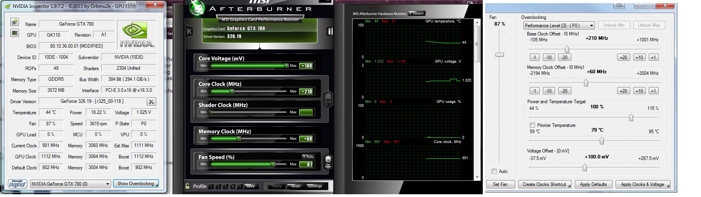Click the Base Clock Offset slider thumb
The height and width of the screenshot is (197, 701).
coord(567,49)
